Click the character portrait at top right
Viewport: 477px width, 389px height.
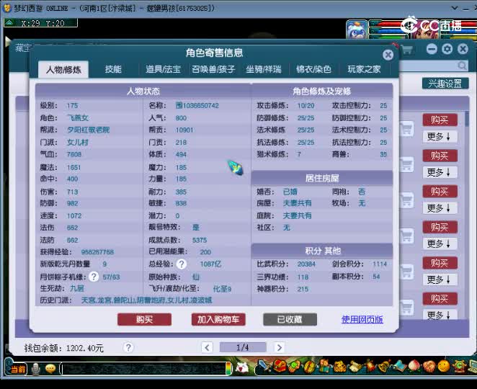[x=426, y=30]
